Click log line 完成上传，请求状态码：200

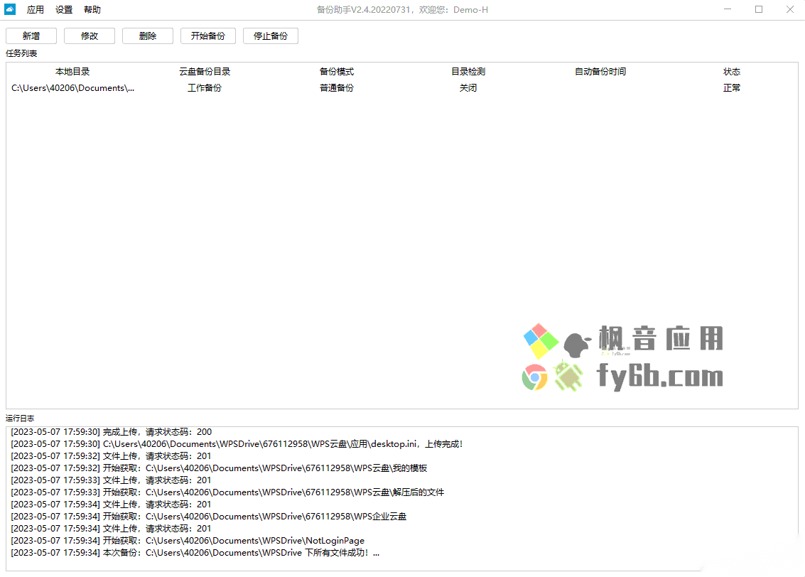point(112,432)
